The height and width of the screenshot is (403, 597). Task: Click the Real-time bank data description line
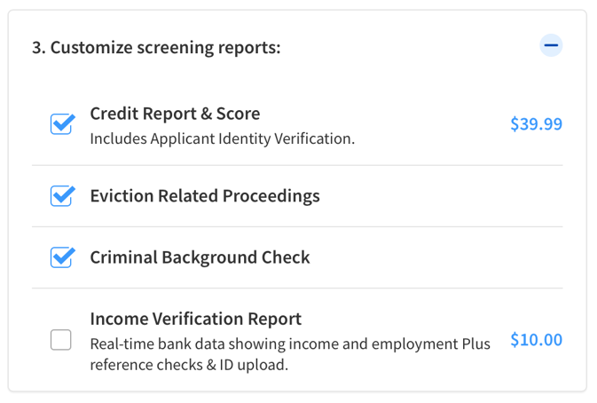click(290, 344)
